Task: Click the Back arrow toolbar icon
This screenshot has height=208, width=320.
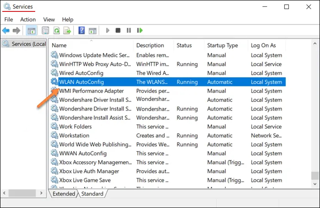Action: coord(6,31)
